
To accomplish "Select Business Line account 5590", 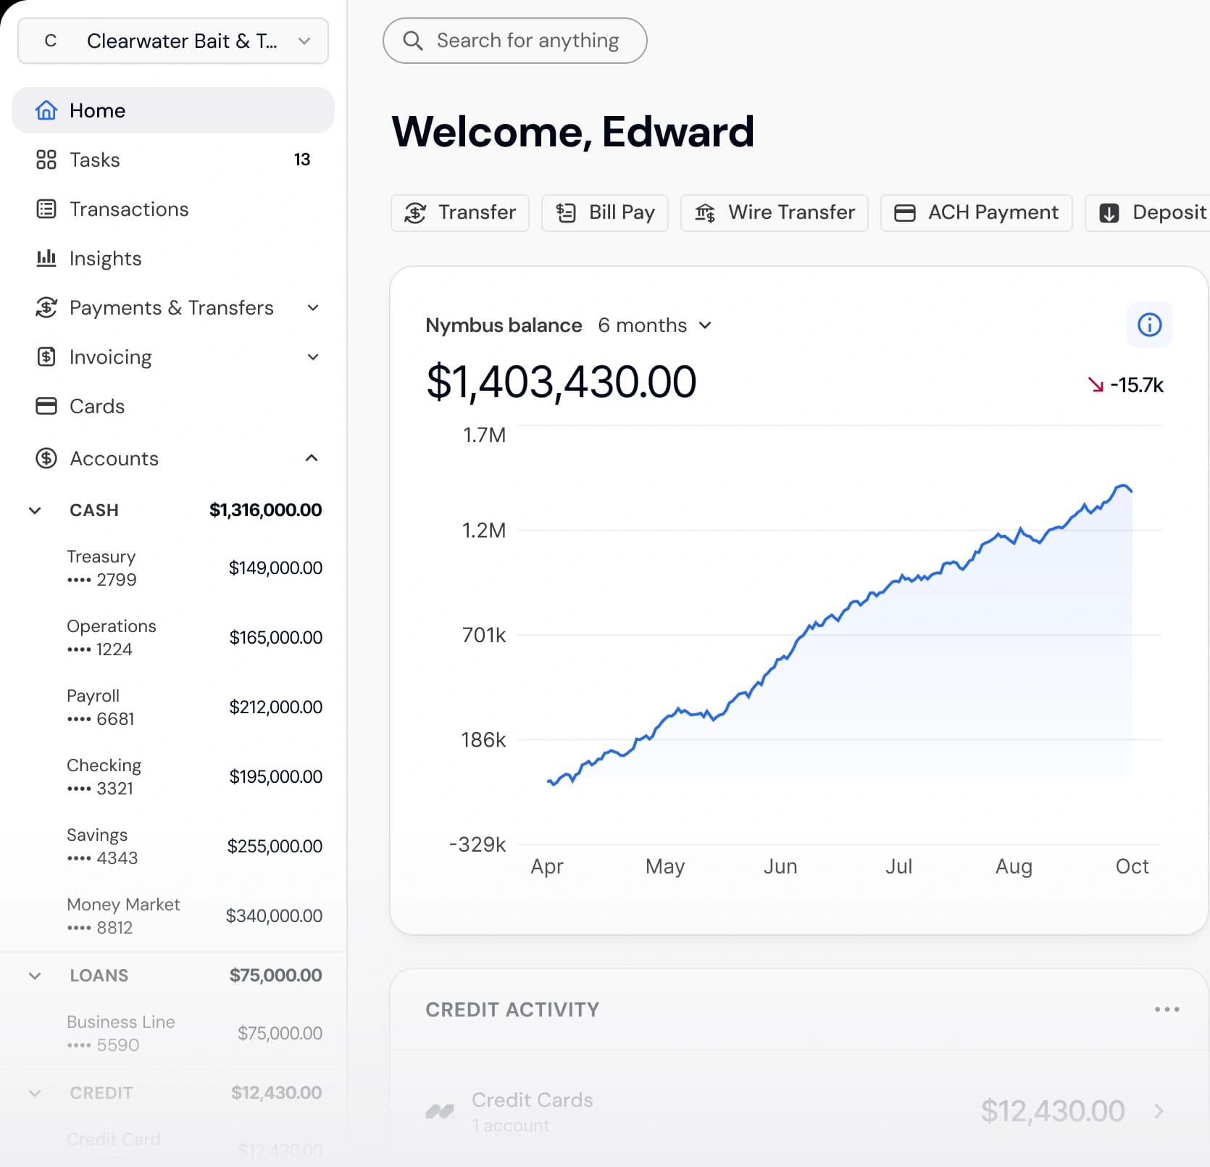I will pos(194,1034).
